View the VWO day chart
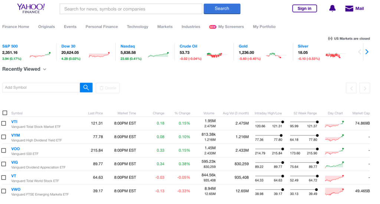380x204 pixels. [x=334, y=191]
